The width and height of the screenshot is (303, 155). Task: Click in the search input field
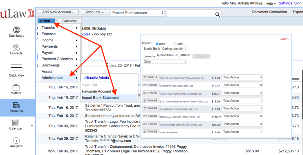[x=190, y=13]
